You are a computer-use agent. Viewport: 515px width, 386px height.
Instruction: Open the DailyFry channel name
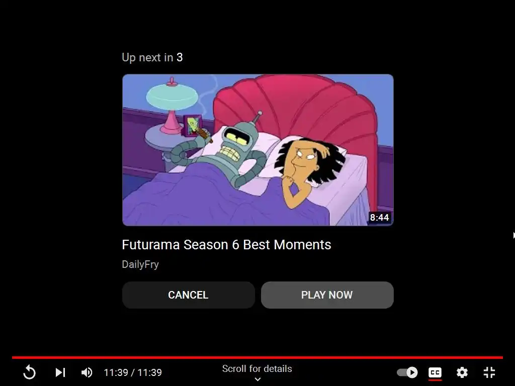[x=140, y=264]
